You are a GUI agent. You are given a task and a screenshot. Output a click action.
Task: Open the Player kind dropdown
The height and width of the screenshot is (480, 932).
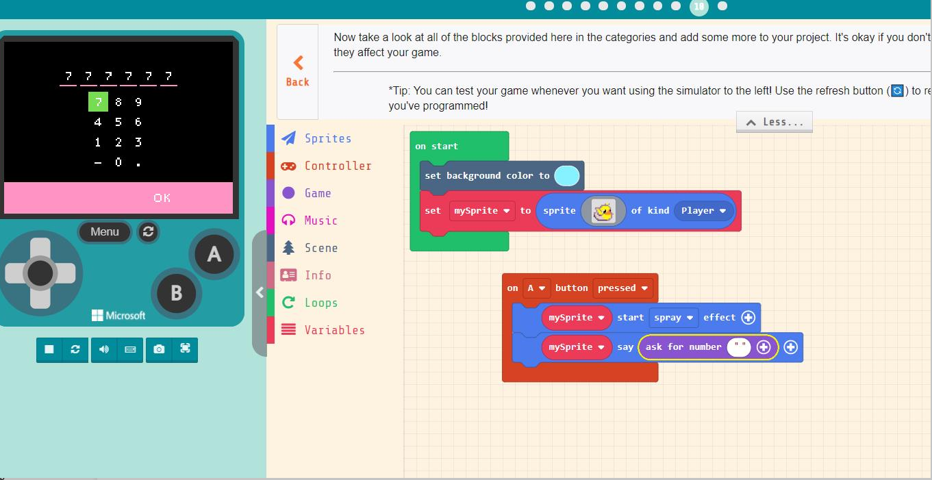703,211
